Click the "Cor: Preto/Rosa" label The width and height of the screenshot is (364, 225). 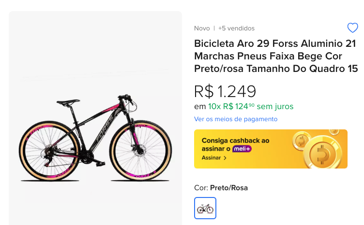click(x=221, y=187)
